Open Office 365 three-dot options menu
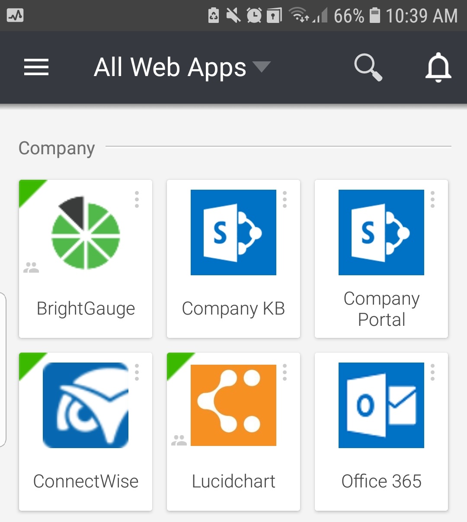This screenshot has width=467, height=522. click(x=432, y=372)
